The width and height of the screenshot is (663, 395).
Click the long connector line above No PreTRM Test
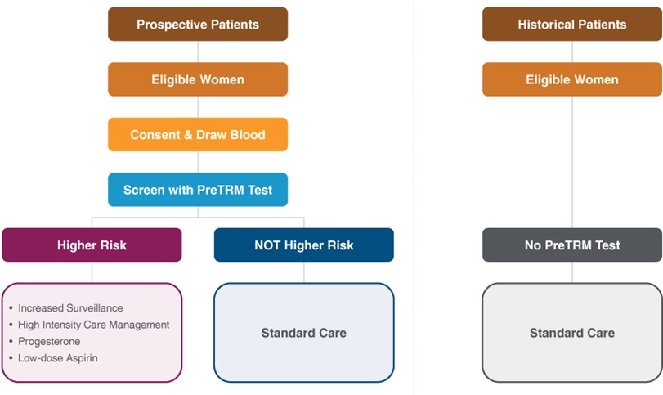tap(572, 162)
